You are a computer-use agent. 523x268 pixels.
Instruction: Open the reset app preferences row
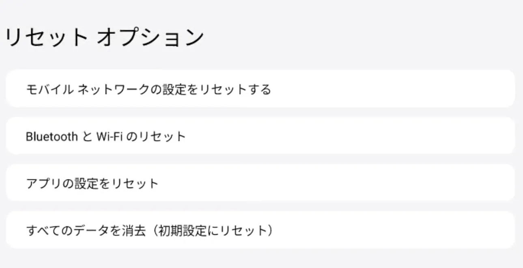[260, 184]
